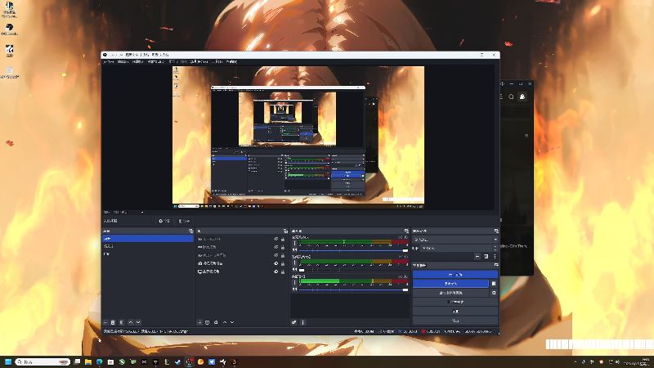Start the virtual camera
This screenshot has height=368, width=654.
point(450,293)
